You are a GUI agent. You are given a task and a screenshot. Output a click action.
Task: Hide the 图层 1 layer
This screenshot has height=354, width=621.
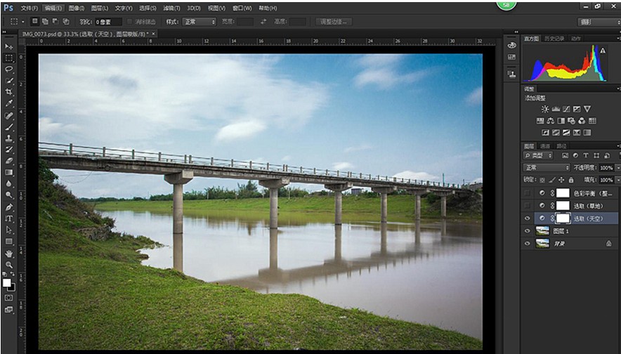click(x=527, y=231)
